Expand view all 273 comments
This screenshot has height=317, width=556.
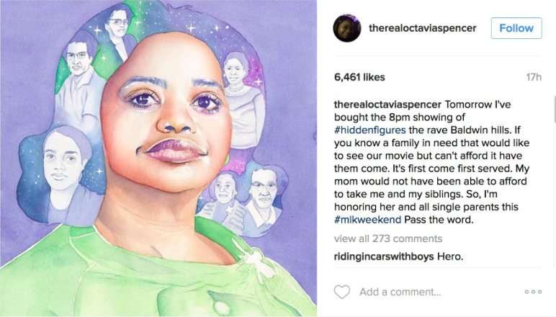[388, 238]
